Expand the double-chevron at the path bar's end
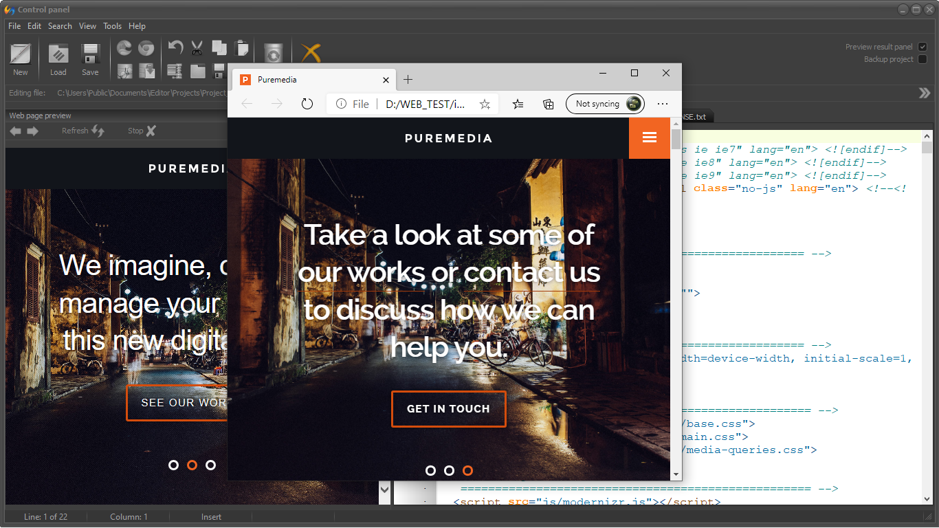Image resolution: width=939 pixels, height=528 pixels. point(924,93)
